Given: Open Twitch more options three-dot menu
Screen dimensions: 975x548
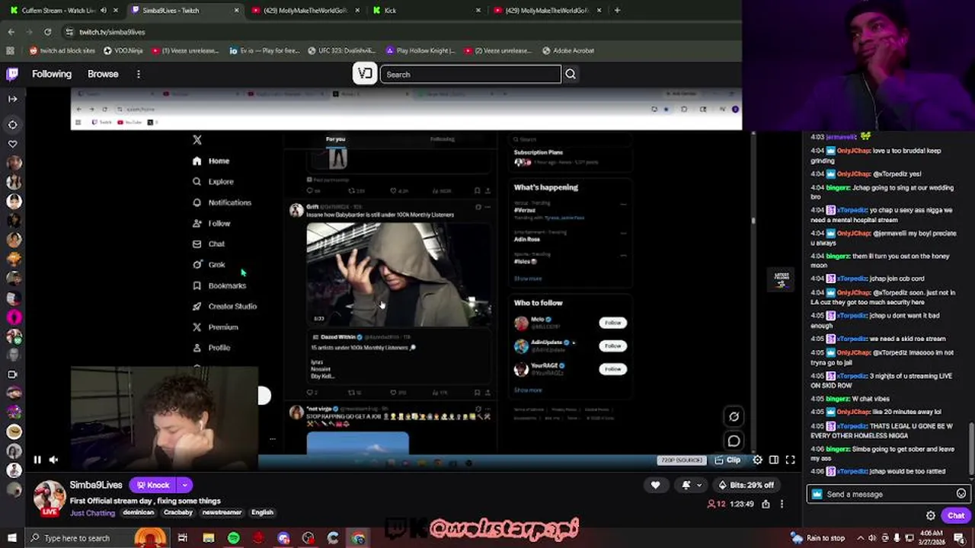Looking at the screenshot, I should [139, 74].
